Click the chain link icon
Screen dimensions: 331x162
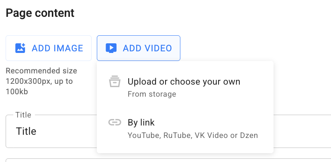pos(115,123)
